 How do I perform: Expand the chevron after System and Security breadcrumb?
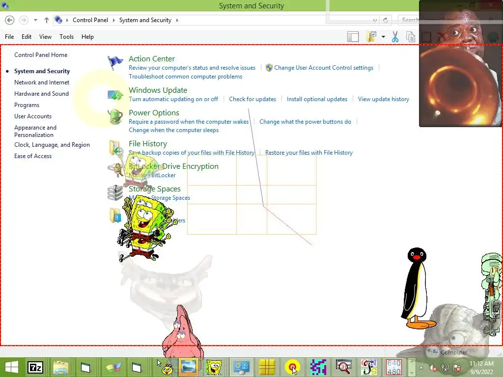coord(177,20)
